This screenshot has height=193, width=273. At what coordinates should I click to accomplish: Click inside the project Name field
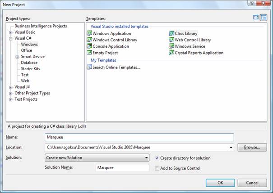point(139,137)
